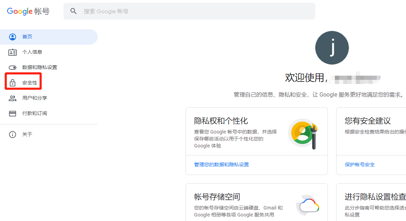Click the 首页 person icon in sidebar
The image size is (406, 221).
click(x=13, y=37)
